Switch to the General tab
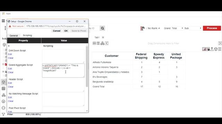This screenshot has width=222, height=124. (x=14, y=35)
